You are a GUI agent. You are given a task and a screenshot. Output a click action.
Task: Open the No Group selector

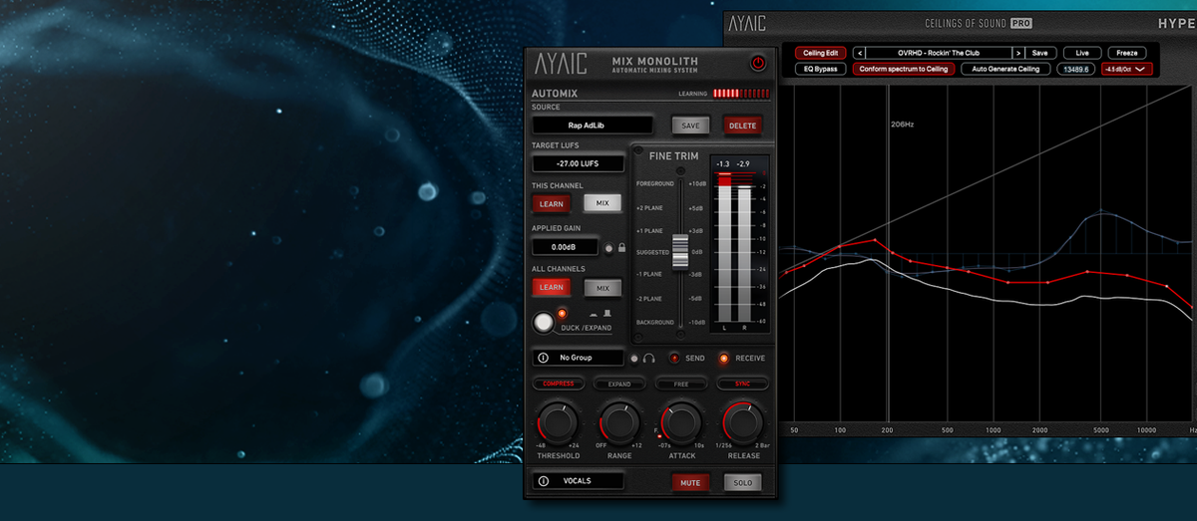(579, 358)
